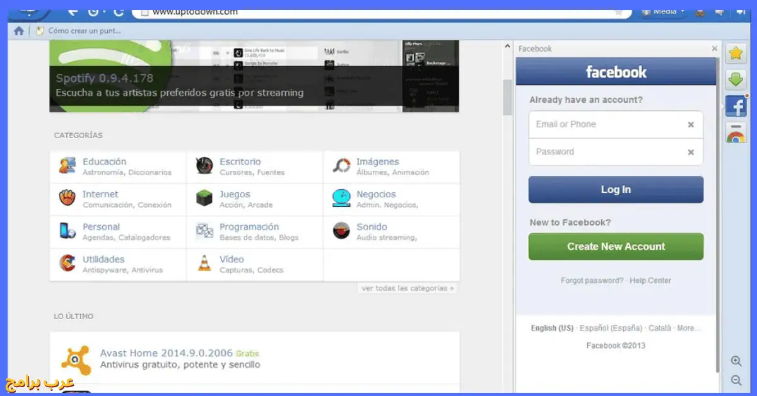Image resolution: width=757 pixels, height=396 pixels.
Task: Open the Escritorio category link
Action: pos(240,161)
